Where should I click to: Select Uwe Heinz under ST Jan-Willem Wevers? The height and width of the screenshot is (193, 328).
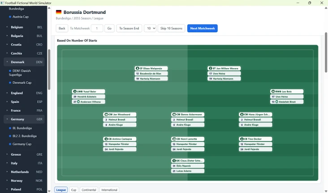(x=224, y=74)
